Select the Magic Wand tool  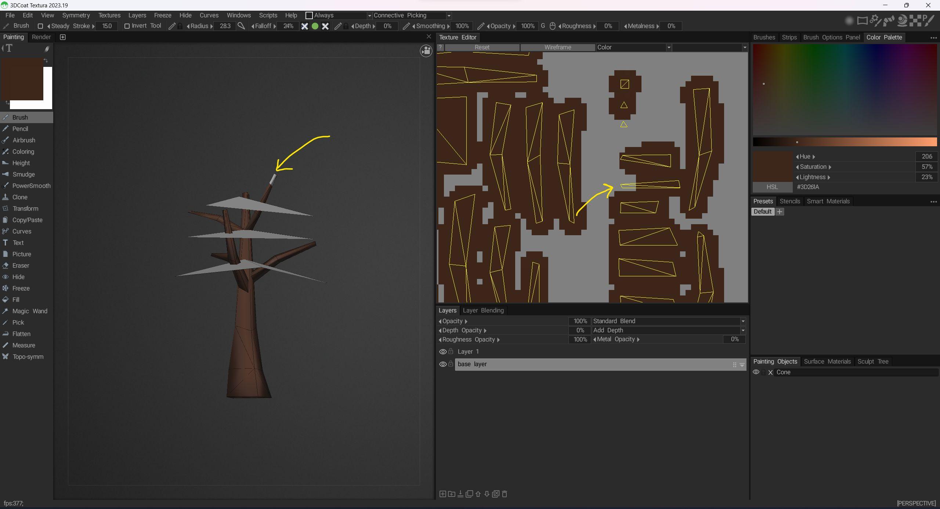click(29, 311)
